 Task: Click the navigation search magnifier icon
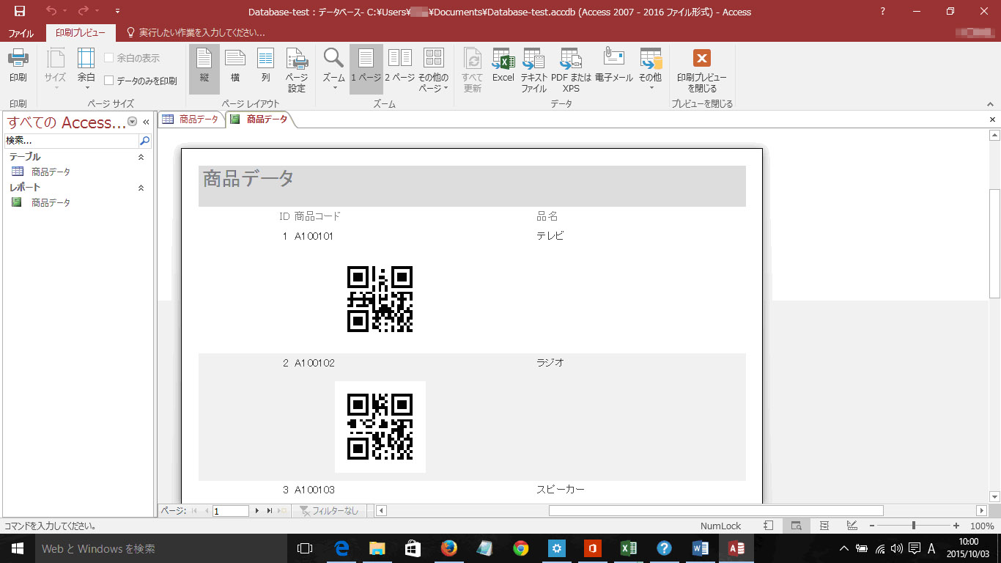pos(145,141)
